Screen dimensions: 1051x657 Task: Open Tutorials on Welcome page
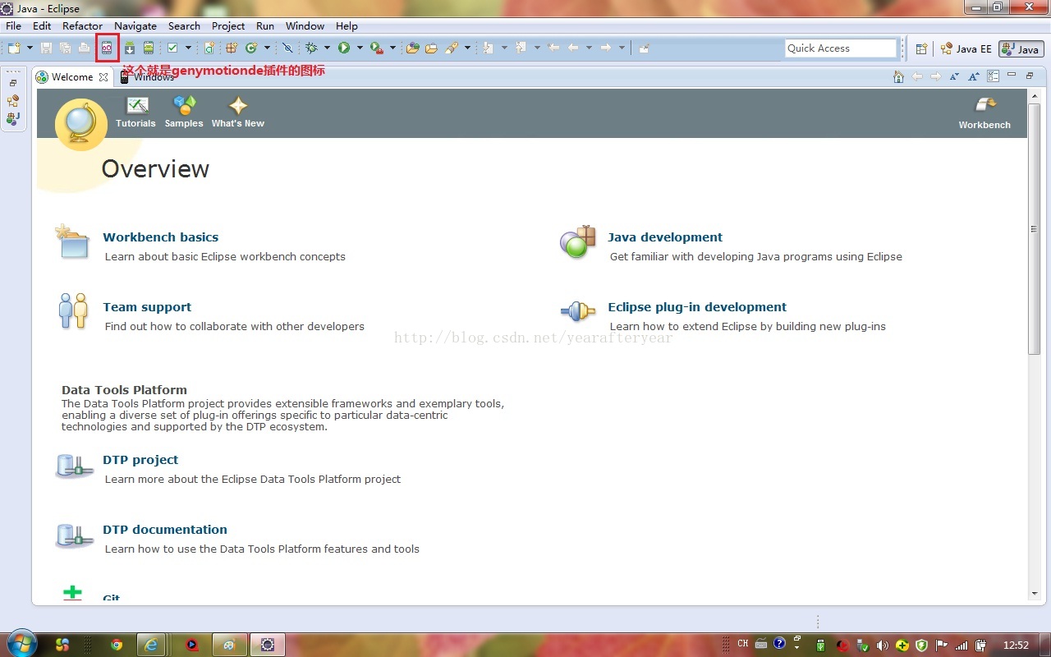point(135,113)
